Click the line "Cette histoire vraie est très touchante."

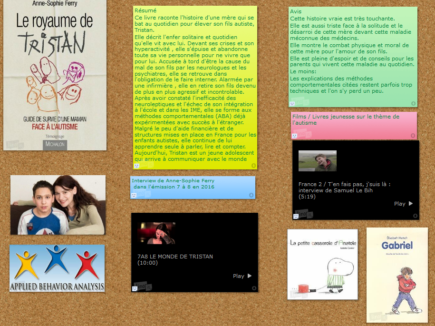342,19
